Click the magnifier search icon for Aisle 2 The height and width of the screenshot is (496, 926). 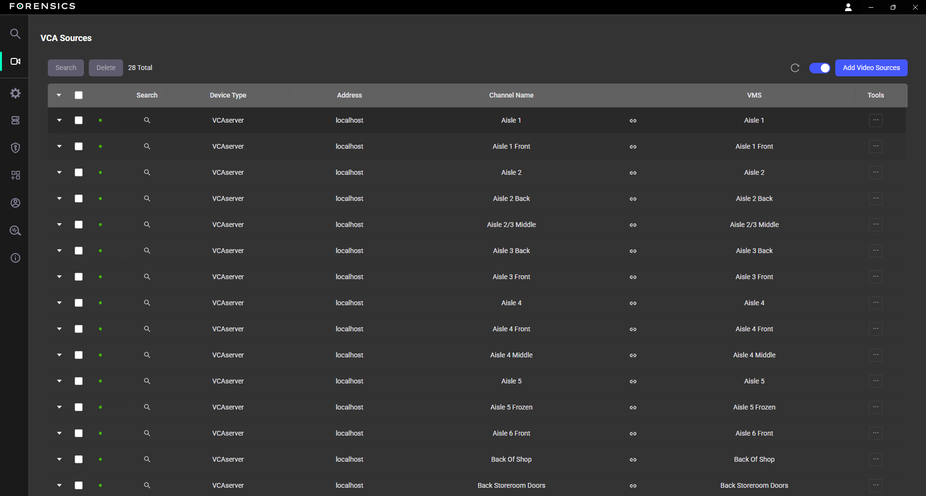pyautogui.click(x=147, y=172)
